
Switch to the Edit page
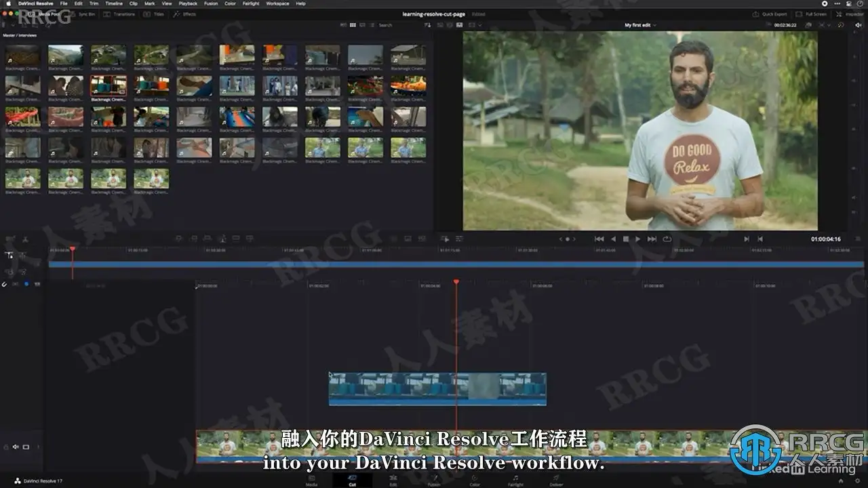pyautogui.click(x=393, y=481)
